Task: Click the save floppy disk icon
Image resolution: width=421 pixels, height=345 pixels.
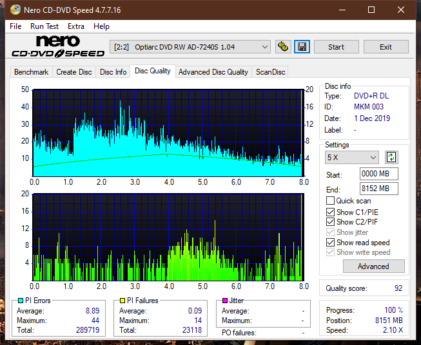Action: (x=302, y=47)
